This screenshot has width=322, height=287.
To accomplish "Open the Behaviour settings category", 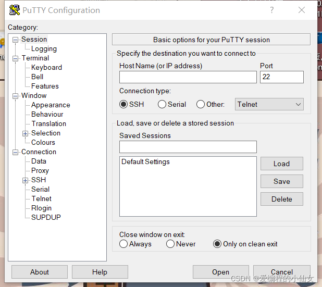I will (x=47, y=114).
